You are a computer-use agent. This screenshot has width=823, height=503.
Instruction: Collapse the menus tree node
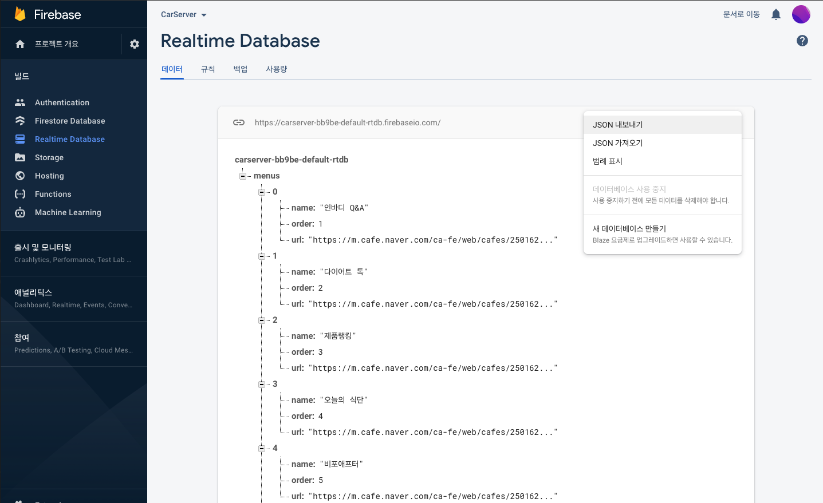click(243, 176)
